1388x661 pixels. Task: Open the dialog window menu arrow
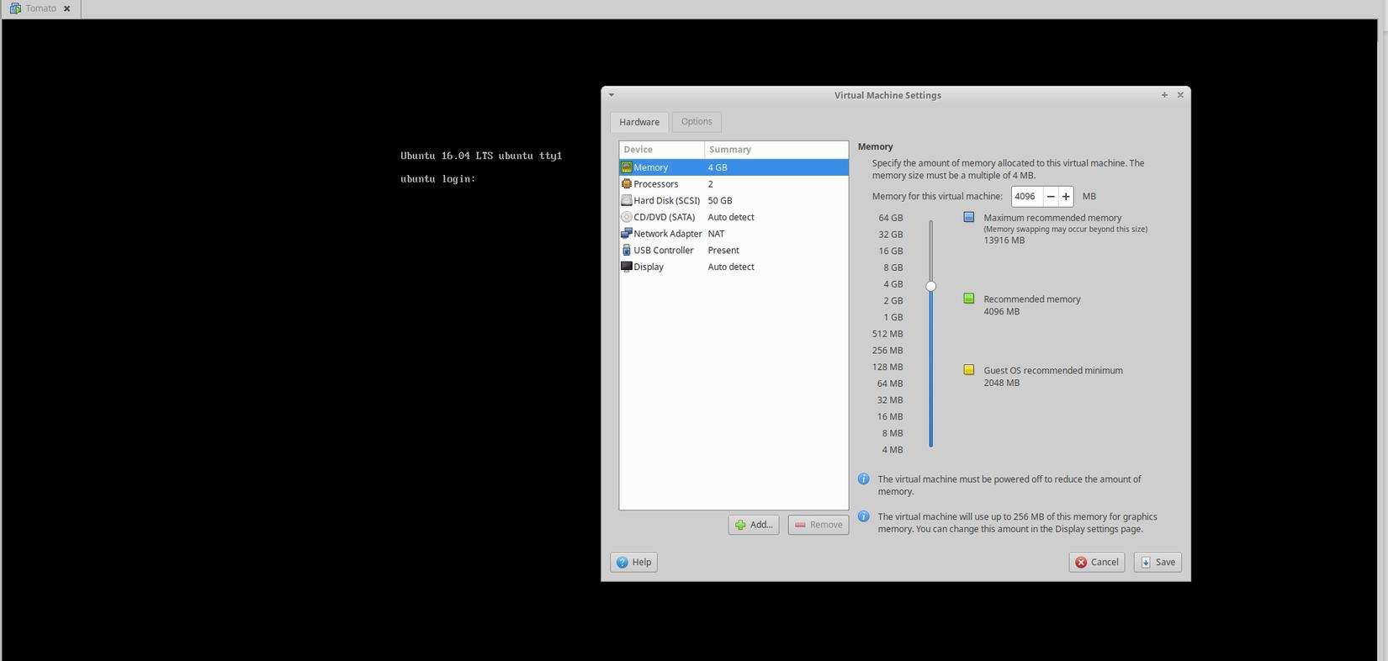(x=612, y=95)
